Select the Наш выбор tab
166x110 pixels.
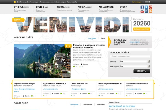[92, 38]
